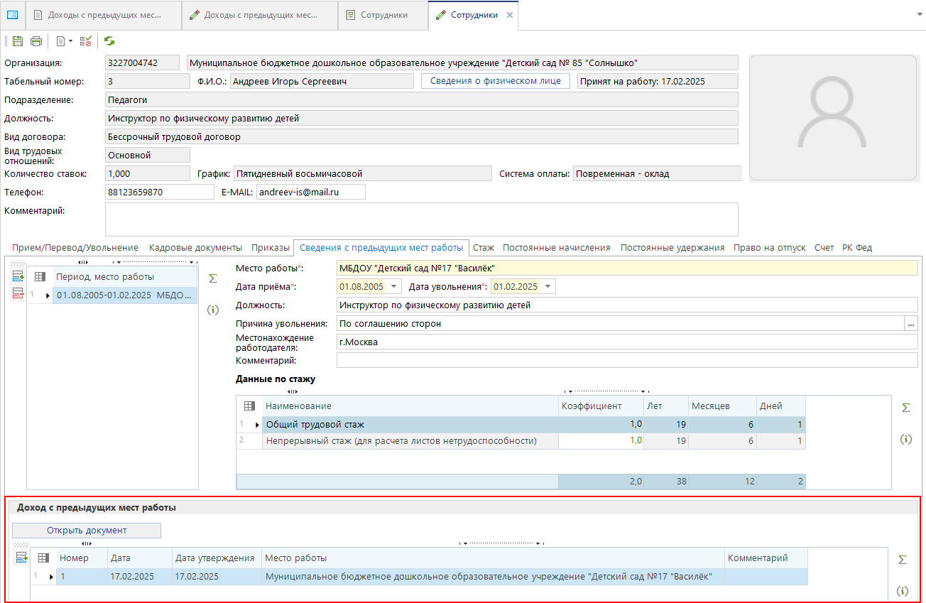Click the Save icon in the toolbar
The image size is (926, 603).
click(x=18, y=41)
